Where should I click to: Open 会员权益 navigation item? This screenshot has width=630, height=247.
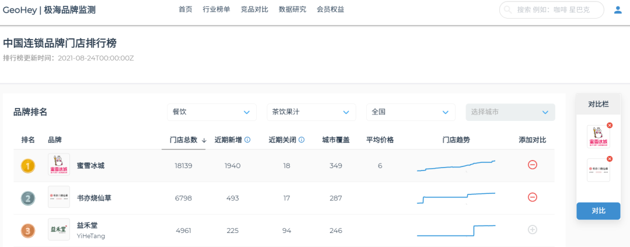click(330, 10)
